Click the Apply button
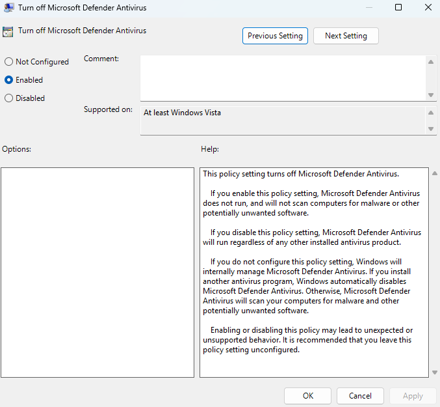This screenshot has height=407, width=440. point(413,396)
